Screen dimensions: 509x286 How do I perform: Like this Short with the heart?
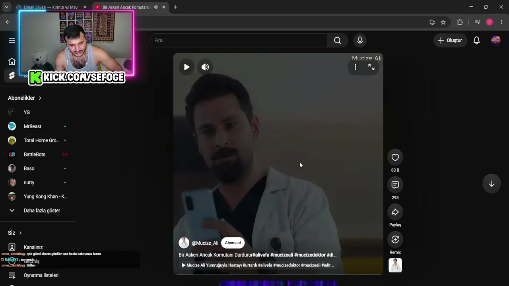coord(395,158)
